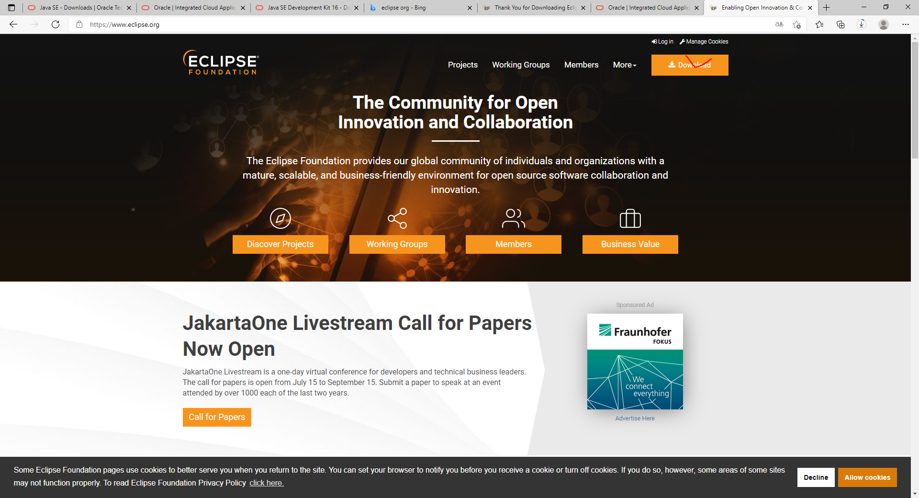919x498 pixels.
Task: Close the Java SE Downloads tab
Action: tap(129, 8)
